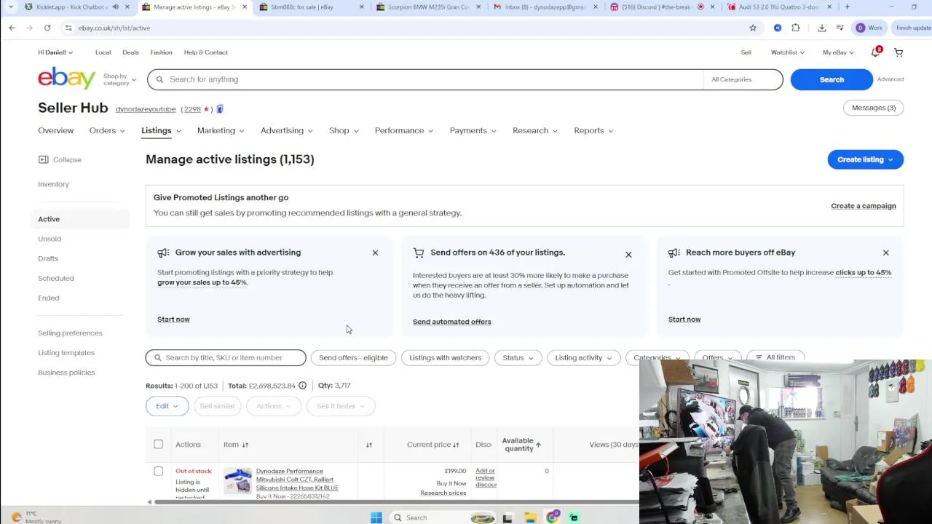
Task: Sort by Current price column arrows
Action: pos(456,445)
